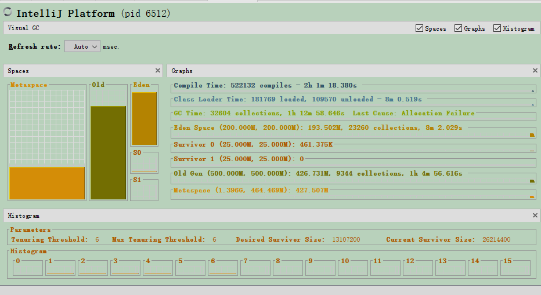Click the loading spinner icon beside IntelliJ Platform
Screen dimensions: 541x295
tap(8, 12)
